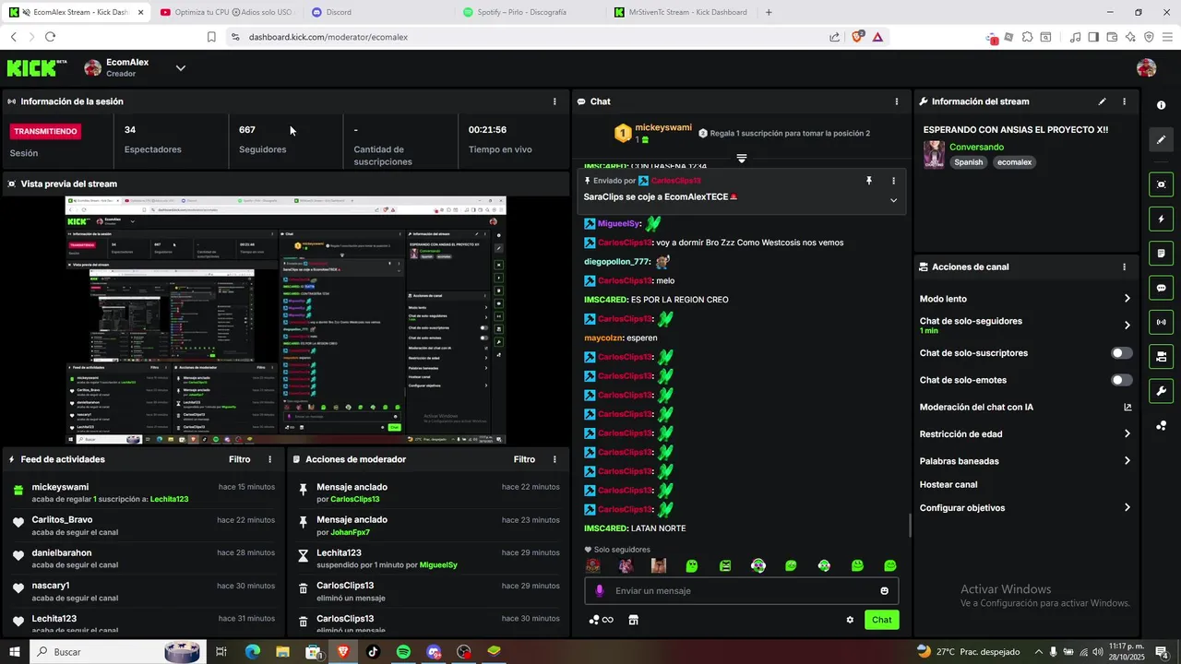Open Acciones de moderador three-dot menu

[555, 459]
